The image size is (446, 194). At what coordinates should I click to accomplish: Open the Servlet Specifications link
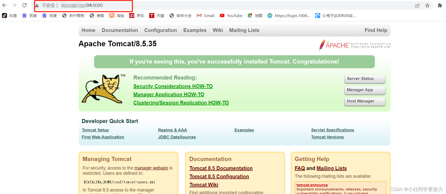click(x=332, y=130)
